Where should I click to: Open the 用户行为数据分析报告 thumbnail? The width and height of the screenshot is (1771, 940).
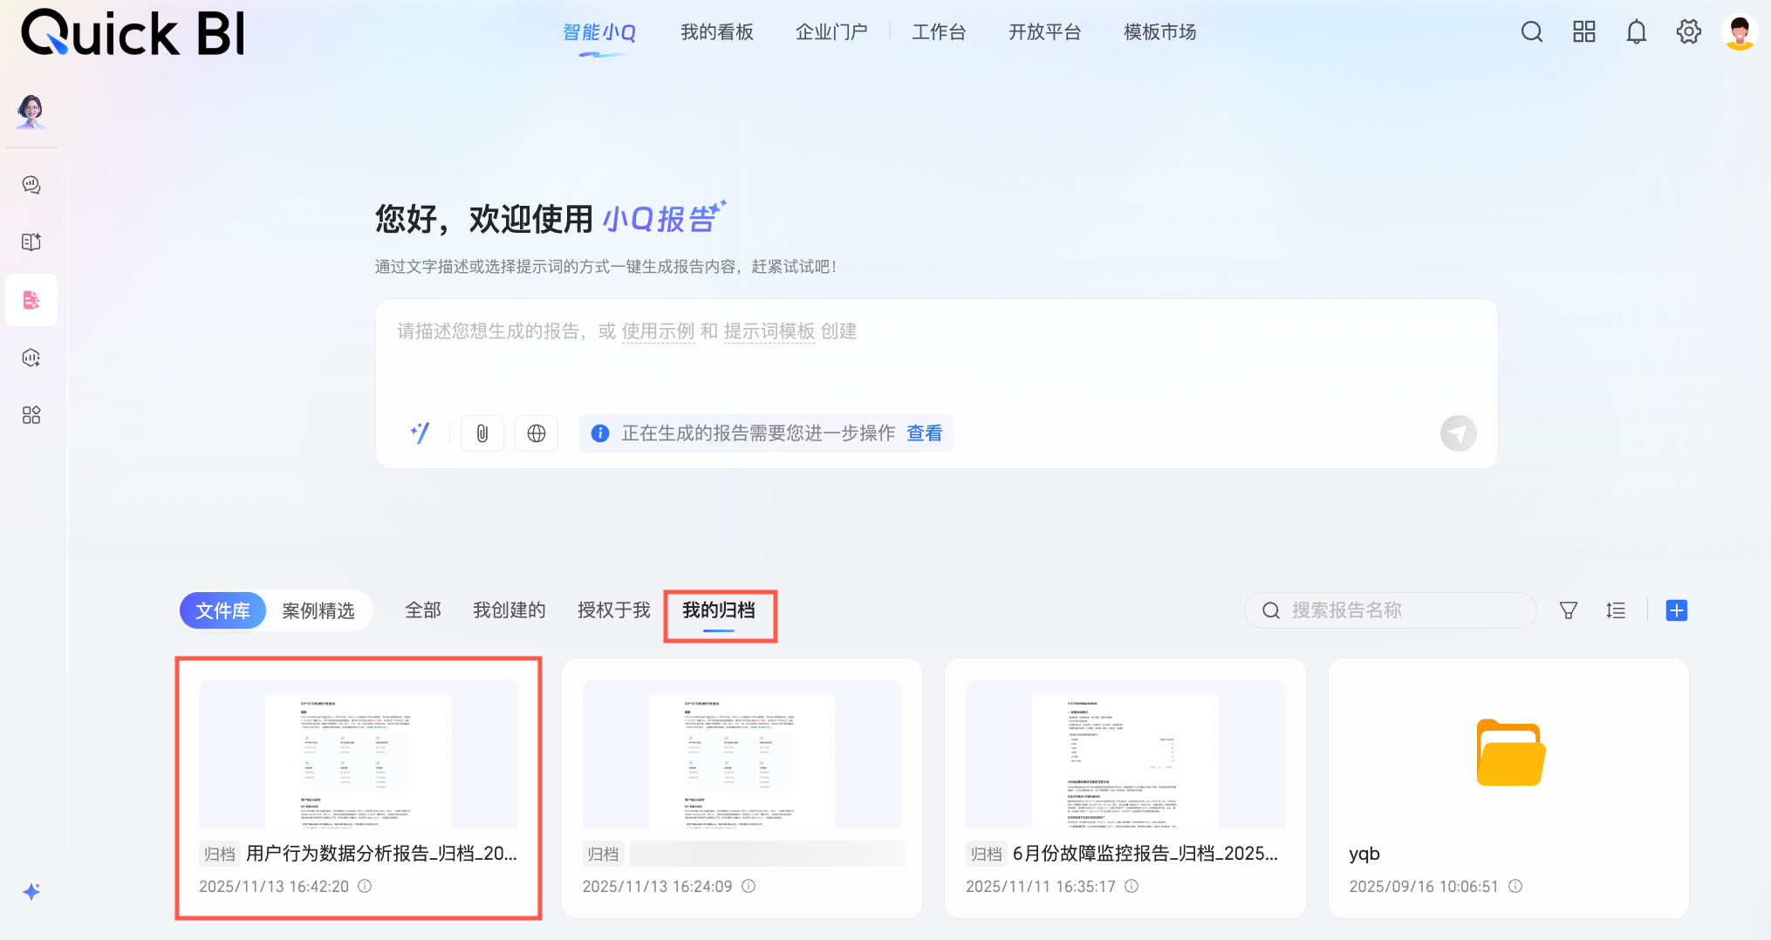(359, 753)
